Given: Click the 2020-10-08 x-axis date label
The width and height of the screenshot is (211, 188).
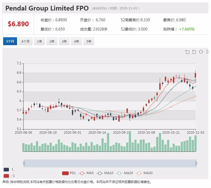Looking at the screenshot, I should point(146,133).
